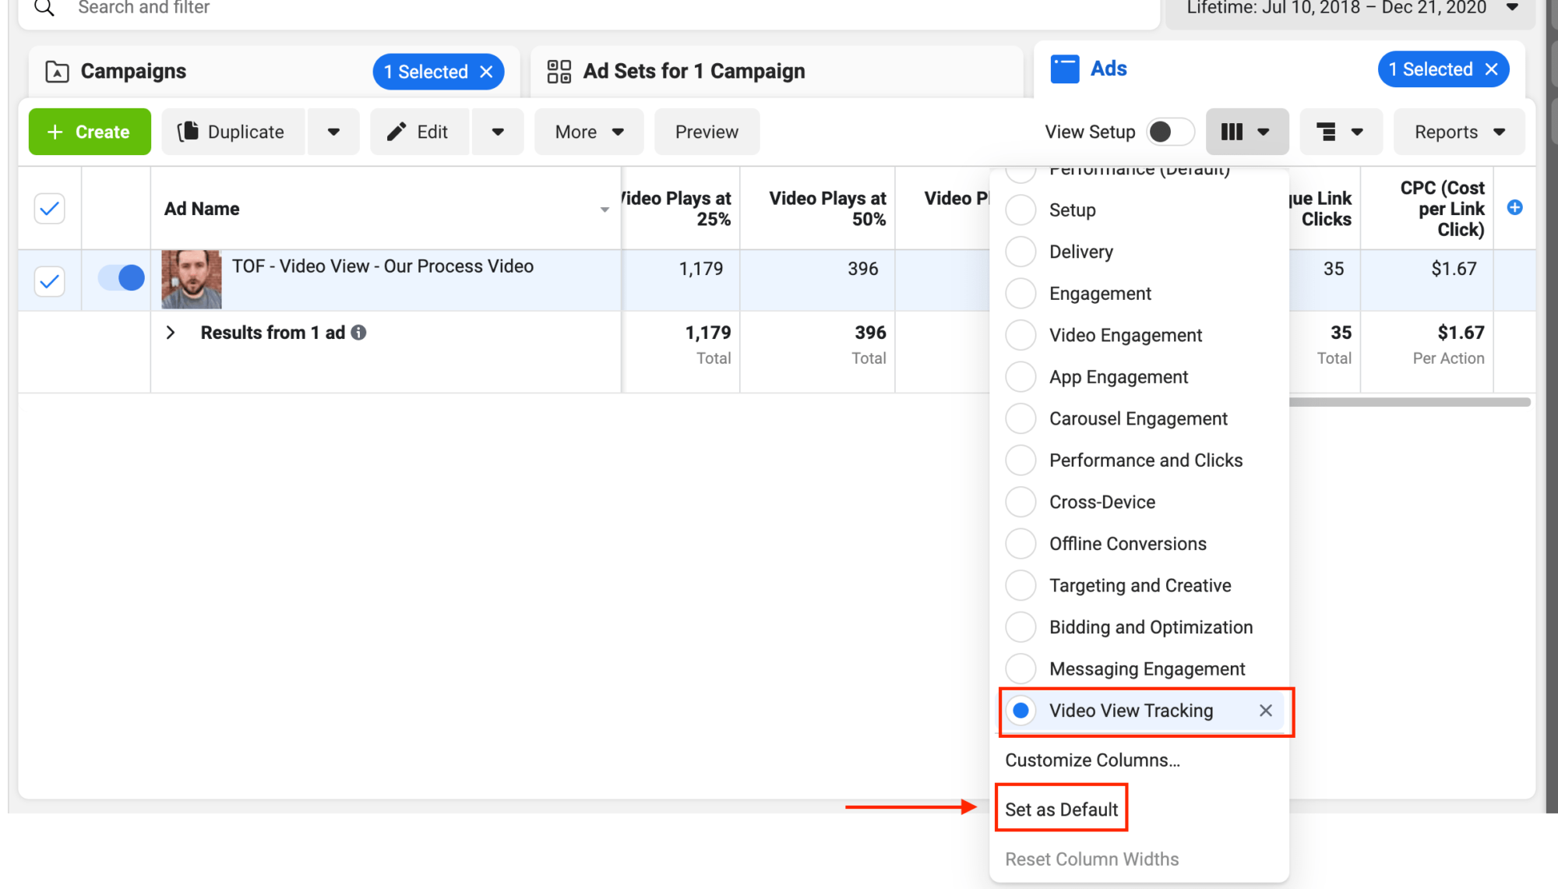Click the blue add column plus icon
This screenshot has width=1558, height=889.
(1515, 207)
